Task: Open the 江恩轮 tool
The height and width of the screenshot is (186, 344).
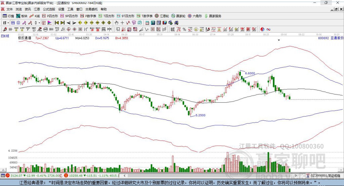Action: [162, 16]
